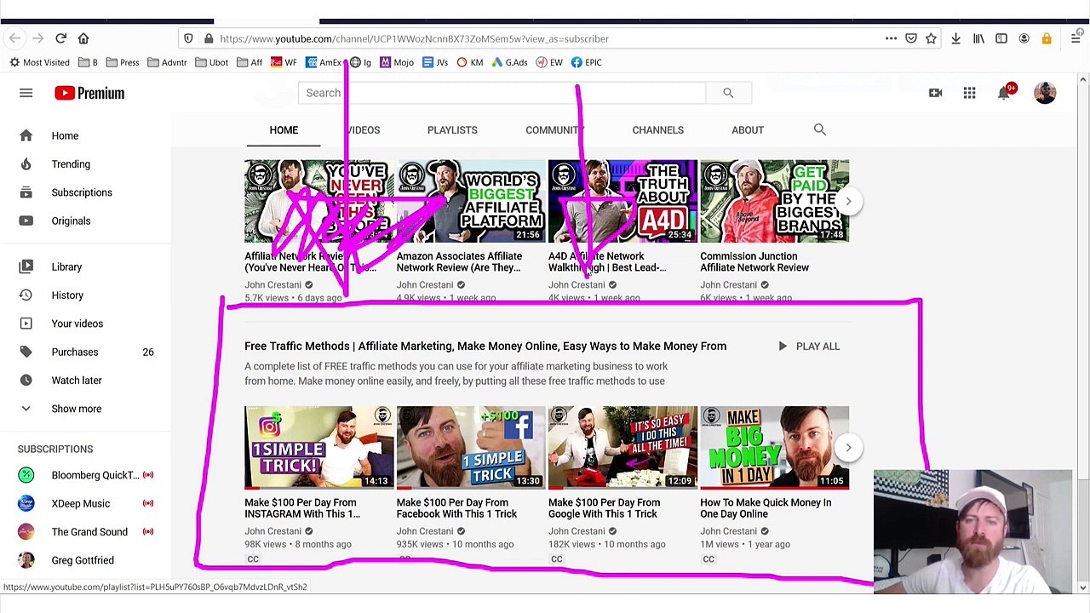Open the Aff bookmarks folder
1090x613 pixels.
[250, 62]
